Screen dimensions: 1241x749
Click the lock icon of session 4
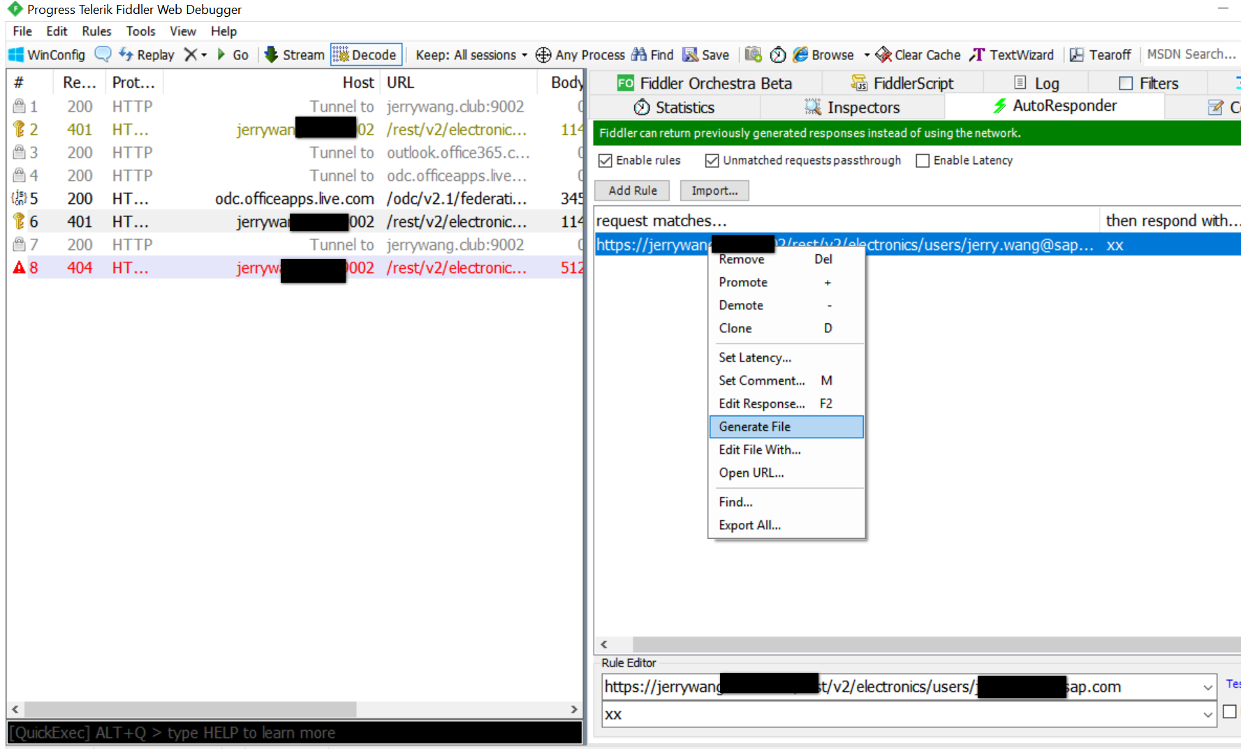click(19, 175)
